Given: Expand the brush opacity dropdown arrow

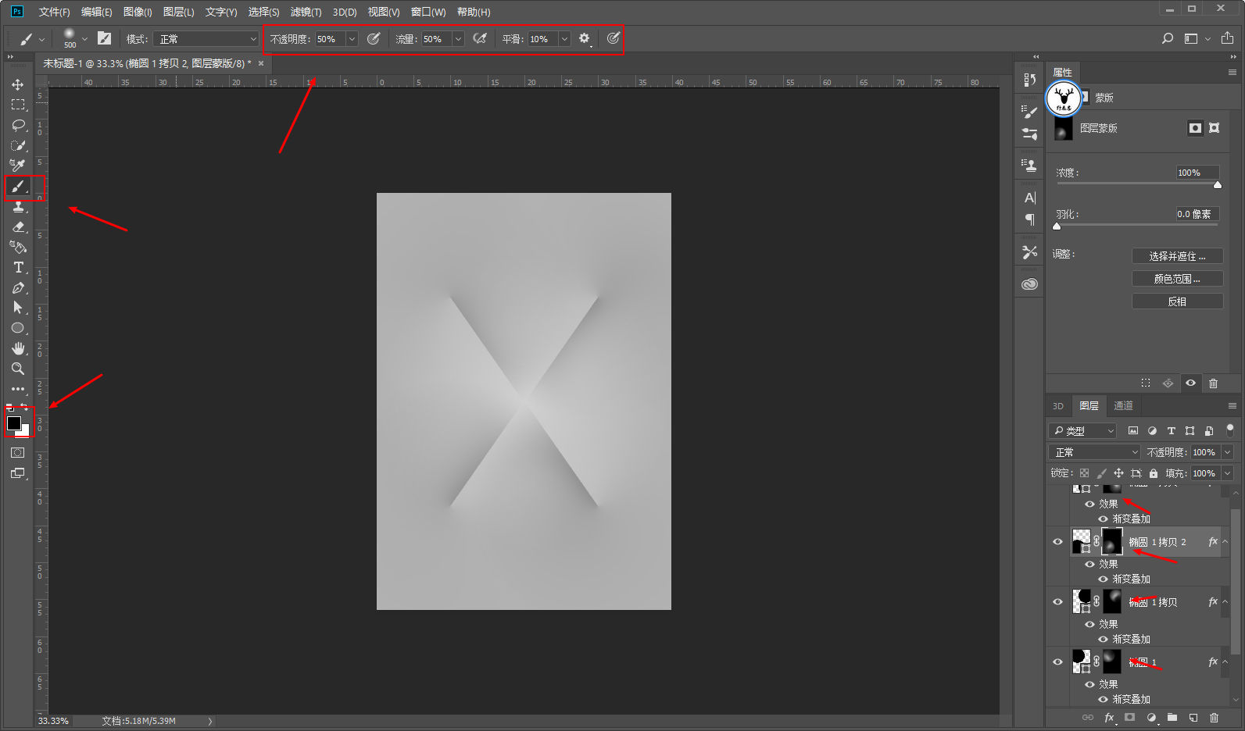Looking at the screenshot, I should pos(352,39).
